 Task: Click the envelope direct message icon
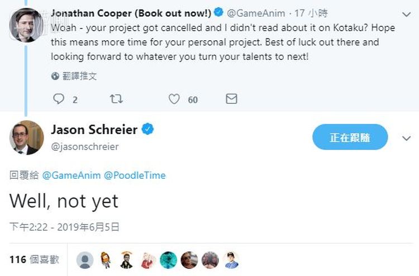click(231, 99)
